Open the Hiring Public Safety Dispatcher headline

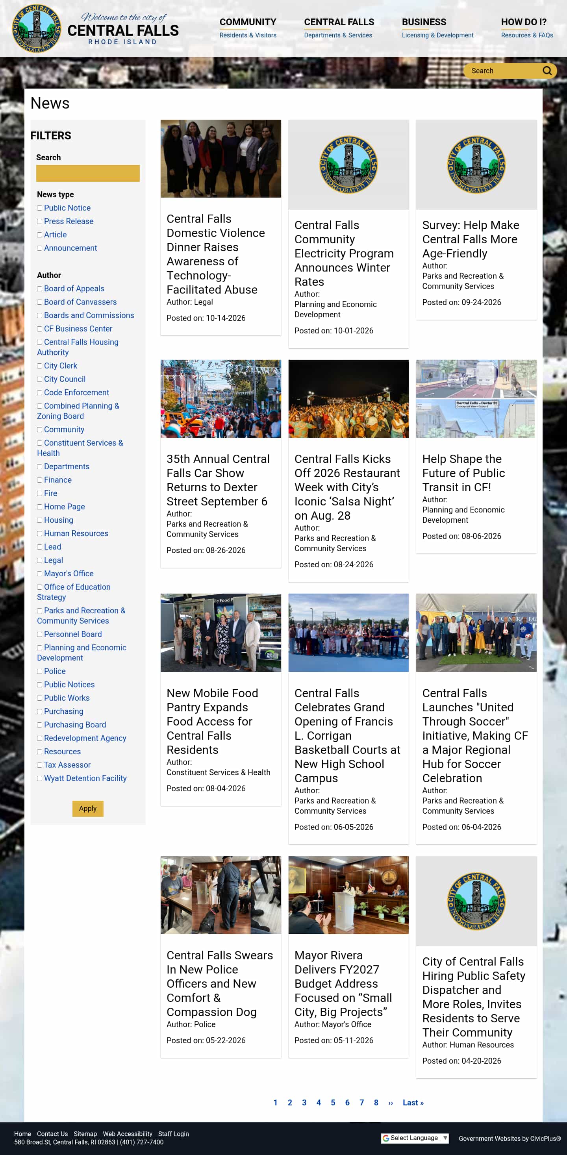point(474,997)
